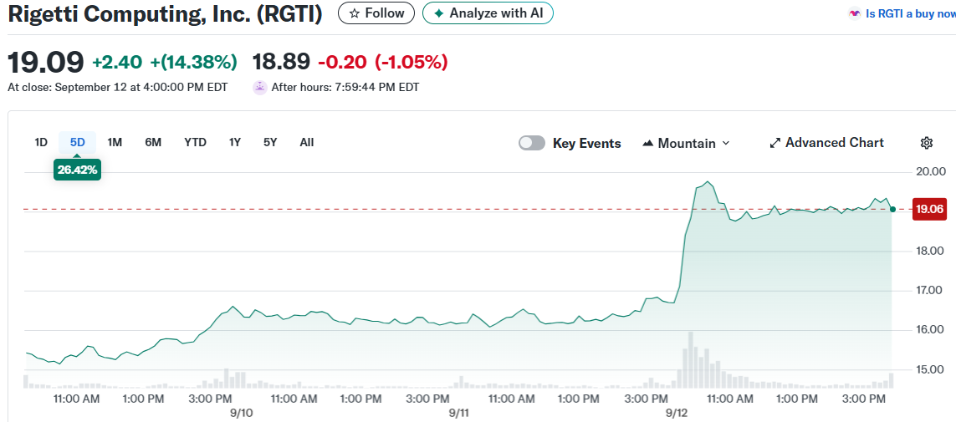The height and width of the screenshot is (422, 956).
Task: Switch to 1M time range
Action: click(115, 142)
